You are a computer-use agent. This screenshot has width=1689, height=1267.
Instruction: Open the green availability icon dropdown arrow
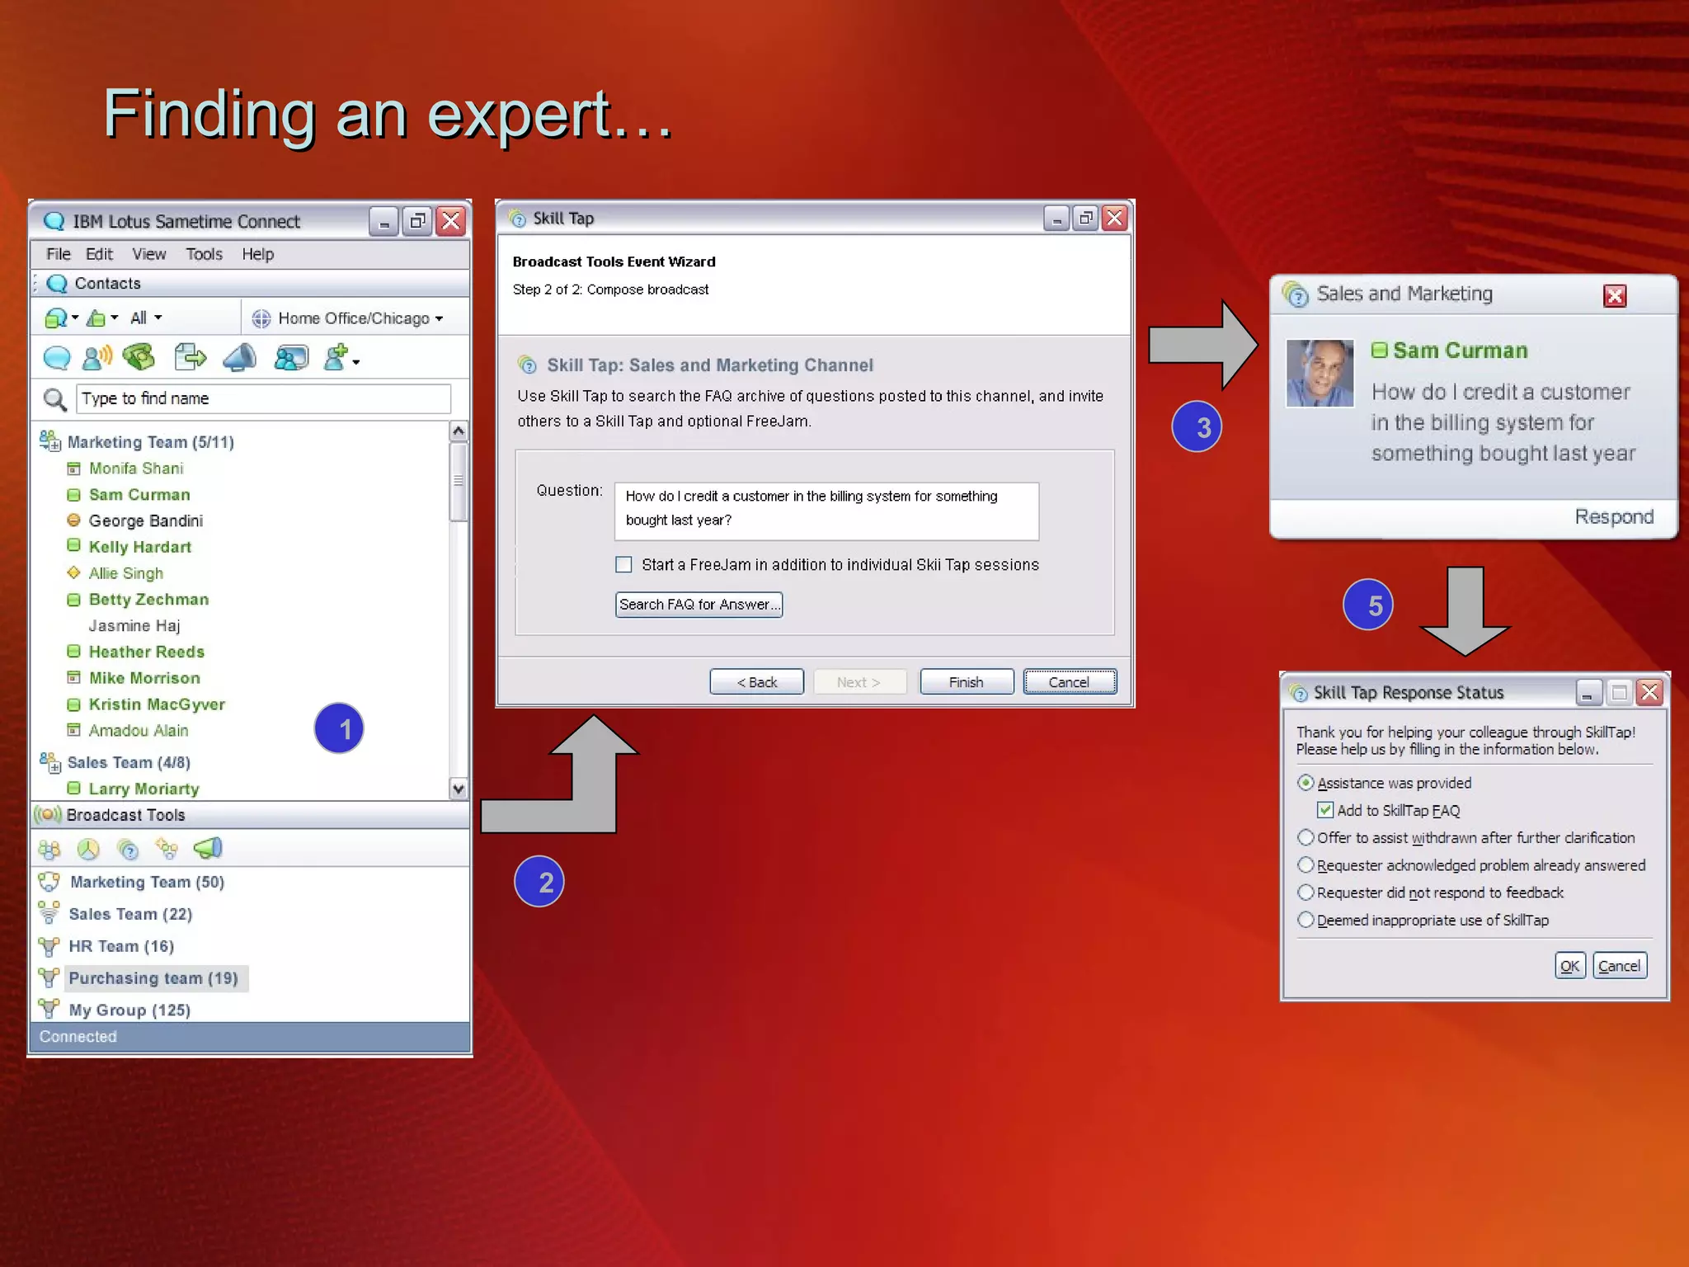point(115,318)
